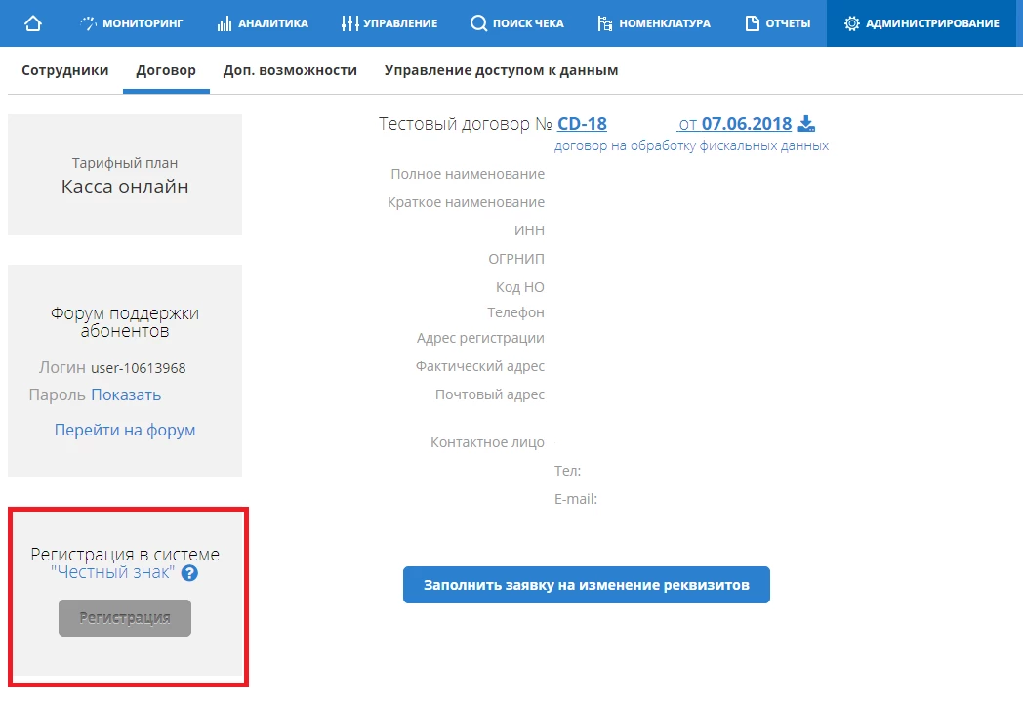The height and width of the screenshot is (705, 1023).
Task: Click the question mark help icon
Action: tap(189, 573)
